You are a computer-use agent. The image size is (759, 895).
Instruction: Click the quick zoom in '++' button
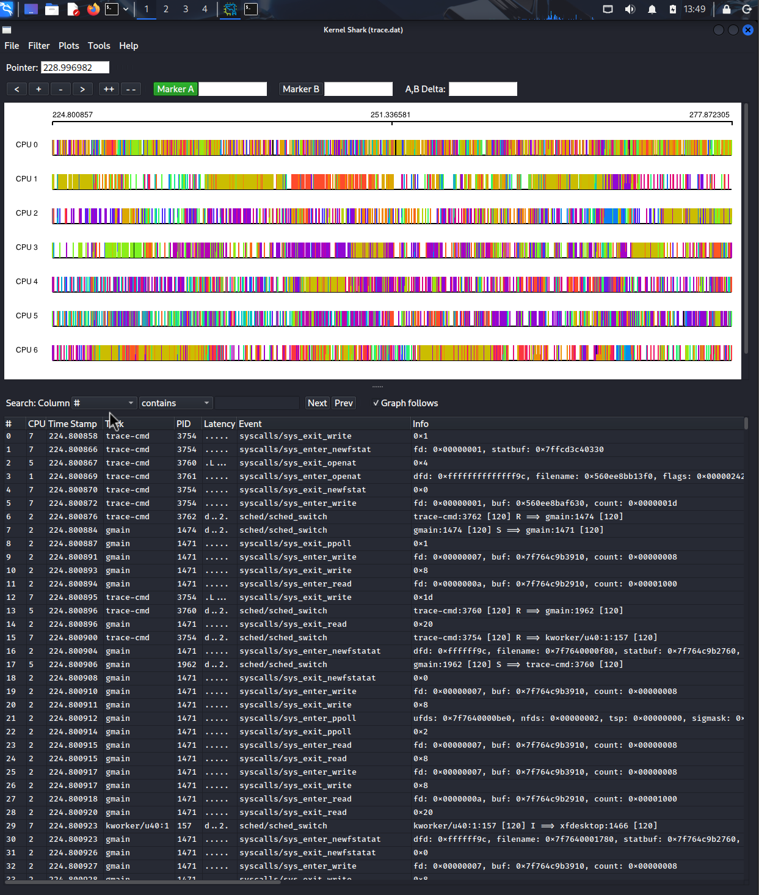109,89
